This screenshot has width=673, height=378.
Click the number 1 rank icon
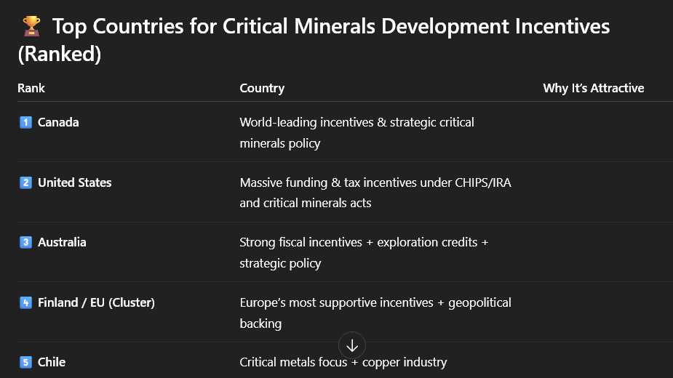pyautogui.click(x=25, y=122)
